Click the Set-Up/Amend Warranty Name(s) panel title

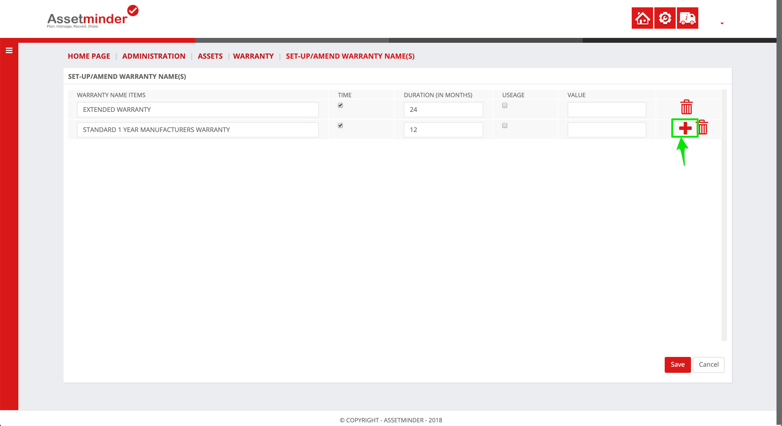(x=127, y=76)
